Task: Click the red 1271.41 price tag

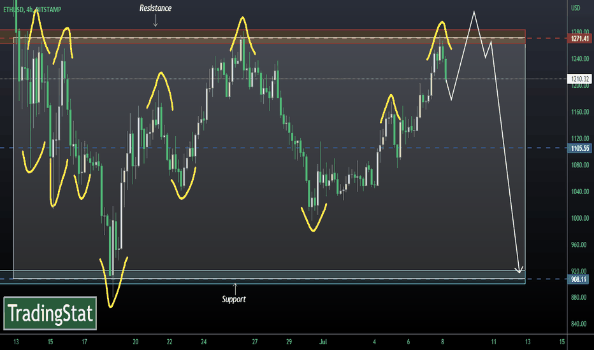Action: (579, 39)
